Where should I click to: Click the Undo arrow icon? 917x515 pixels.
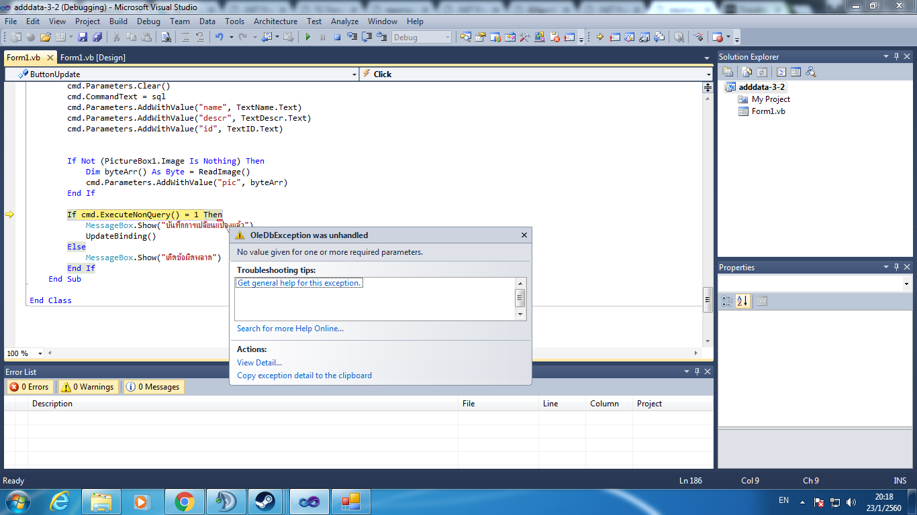pos(219,38)
